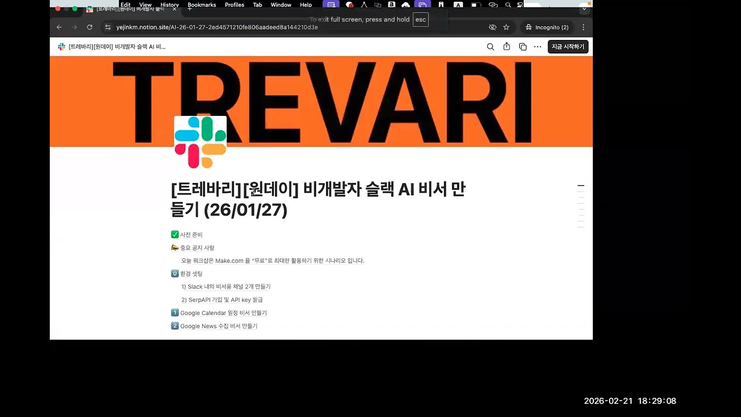Click the duplicate page icon
Image resolution: width=741 pixels, height=417 pixels.
point(523,47)
